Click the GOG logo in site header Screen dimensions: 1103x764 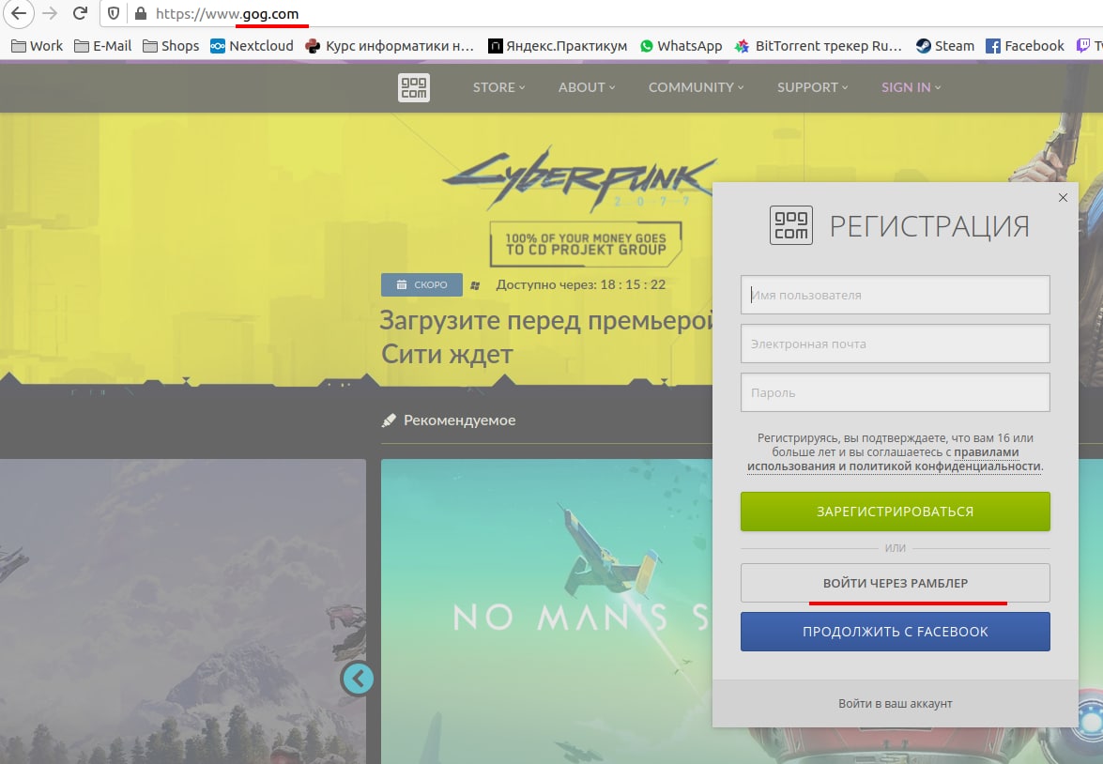point(414,88)
